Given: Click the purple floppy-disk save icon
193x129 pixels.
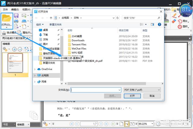Looking at the screenshot, I should point(16,16).
